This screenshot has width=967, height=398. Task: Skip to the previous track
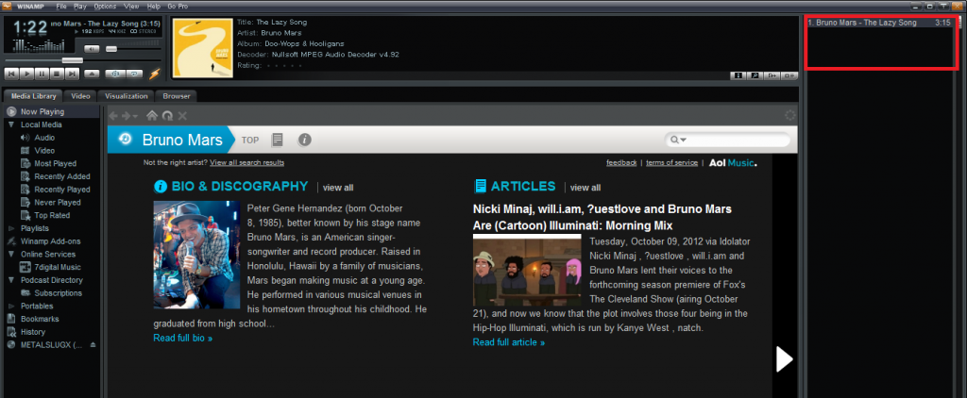click(11, 74)
